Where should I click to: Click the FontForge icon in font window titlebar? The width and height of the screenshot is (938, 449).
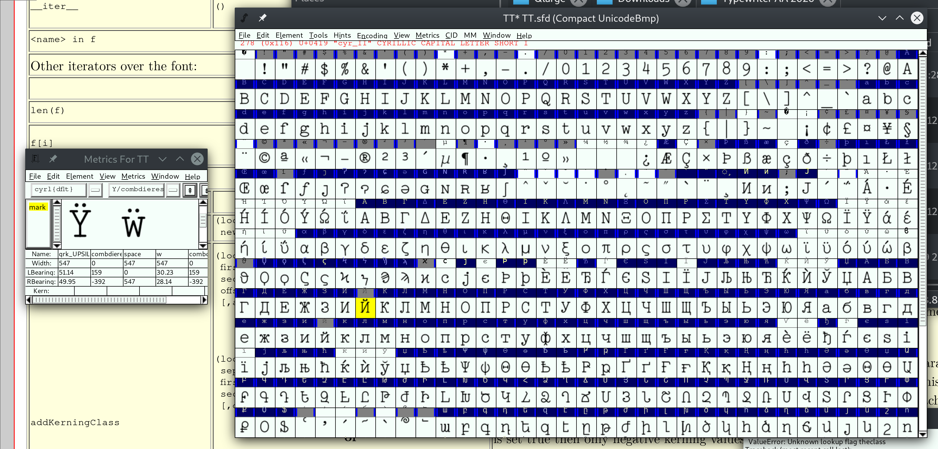[244, 18]
